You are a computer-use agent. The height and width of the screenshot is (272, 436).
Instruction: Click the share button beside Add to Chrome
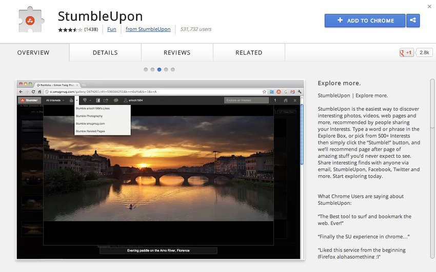pyautogui.click(x=413, y=20)
